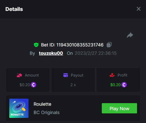Close the Details dialog
The image size is (146, 123).
(139, 9)
